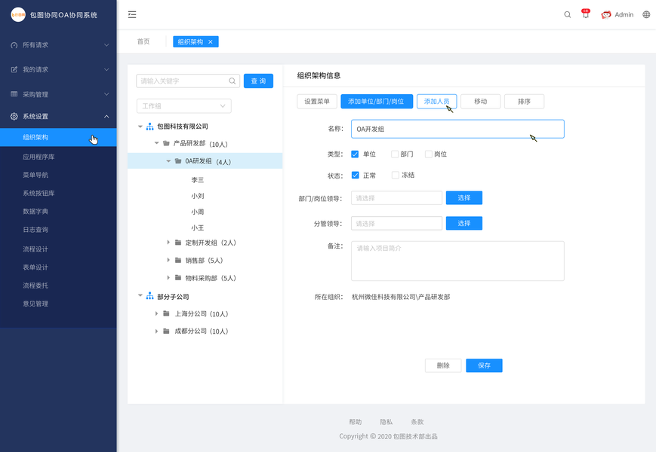Click org chart icon beside 包图科技有限公司
The image size is (656, 452).
click(149, 127)
